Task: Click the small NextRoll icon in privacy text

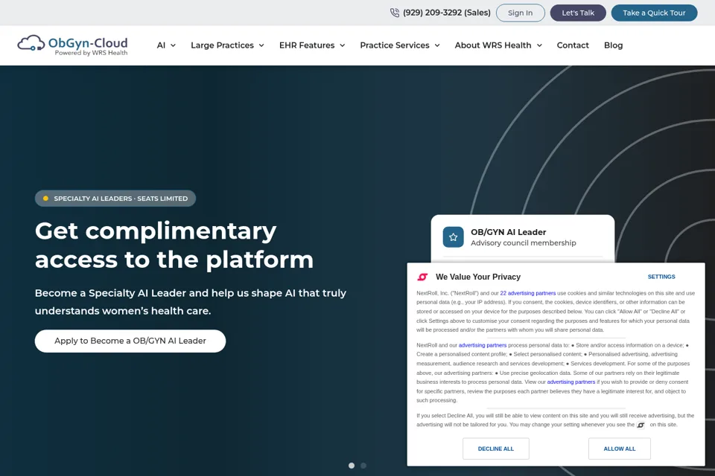Action: click(641, 425)
